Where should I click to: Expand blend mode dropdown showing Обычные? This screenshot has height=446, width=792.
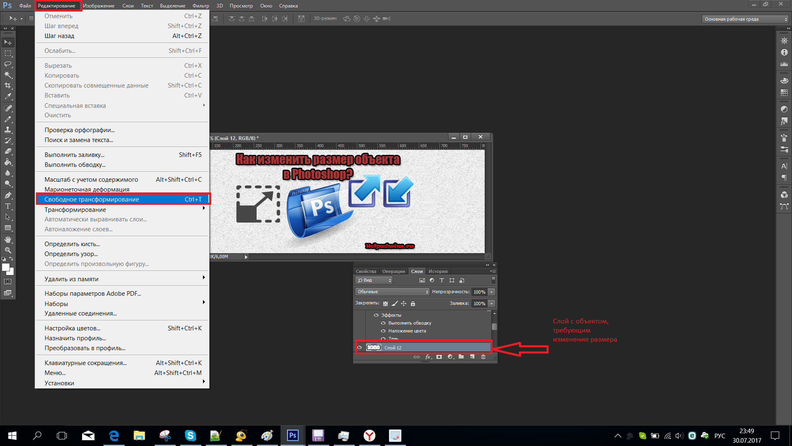tap(391, 291)
